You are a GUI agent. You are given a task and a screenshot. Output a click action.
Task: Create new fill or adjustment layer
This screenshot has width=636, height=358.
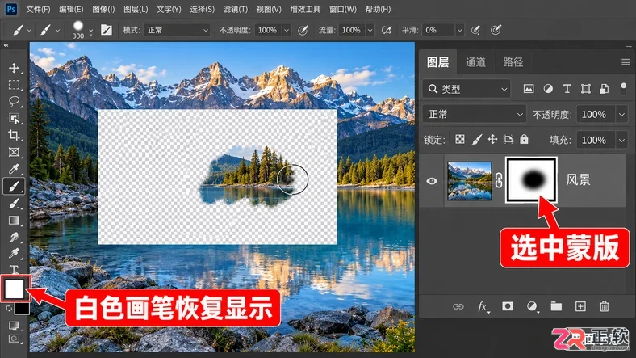pyautogui.click(x=532, y=306)
